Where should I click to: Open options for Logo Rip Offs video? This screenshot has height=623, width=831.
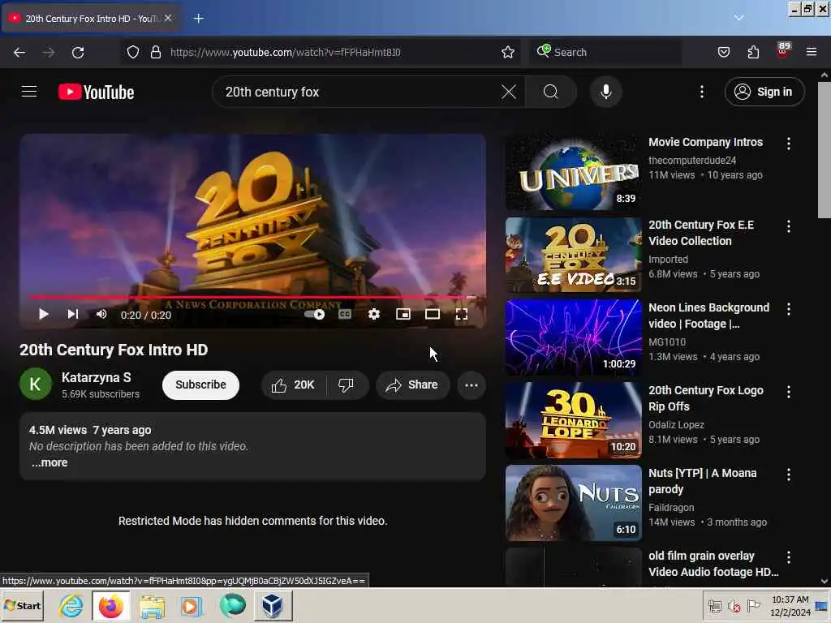pyautogui.click(x=789, y=392)
